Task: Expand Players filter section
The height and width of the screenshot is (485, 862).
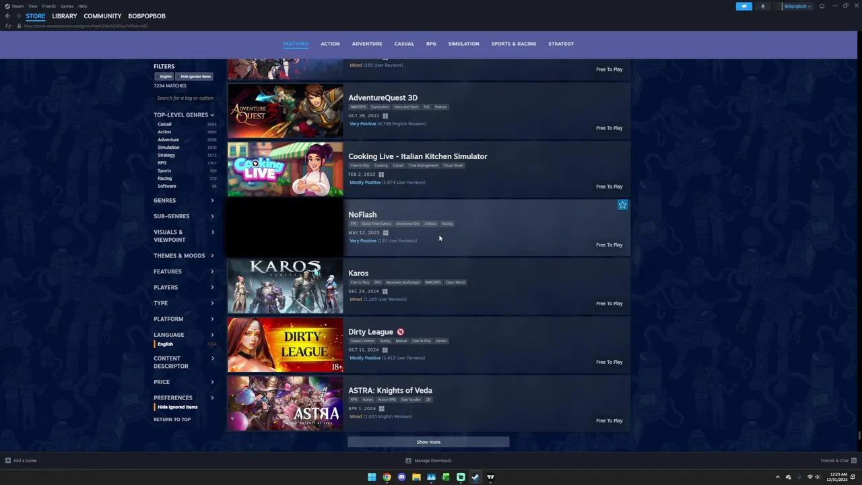Action: point(184,288)
